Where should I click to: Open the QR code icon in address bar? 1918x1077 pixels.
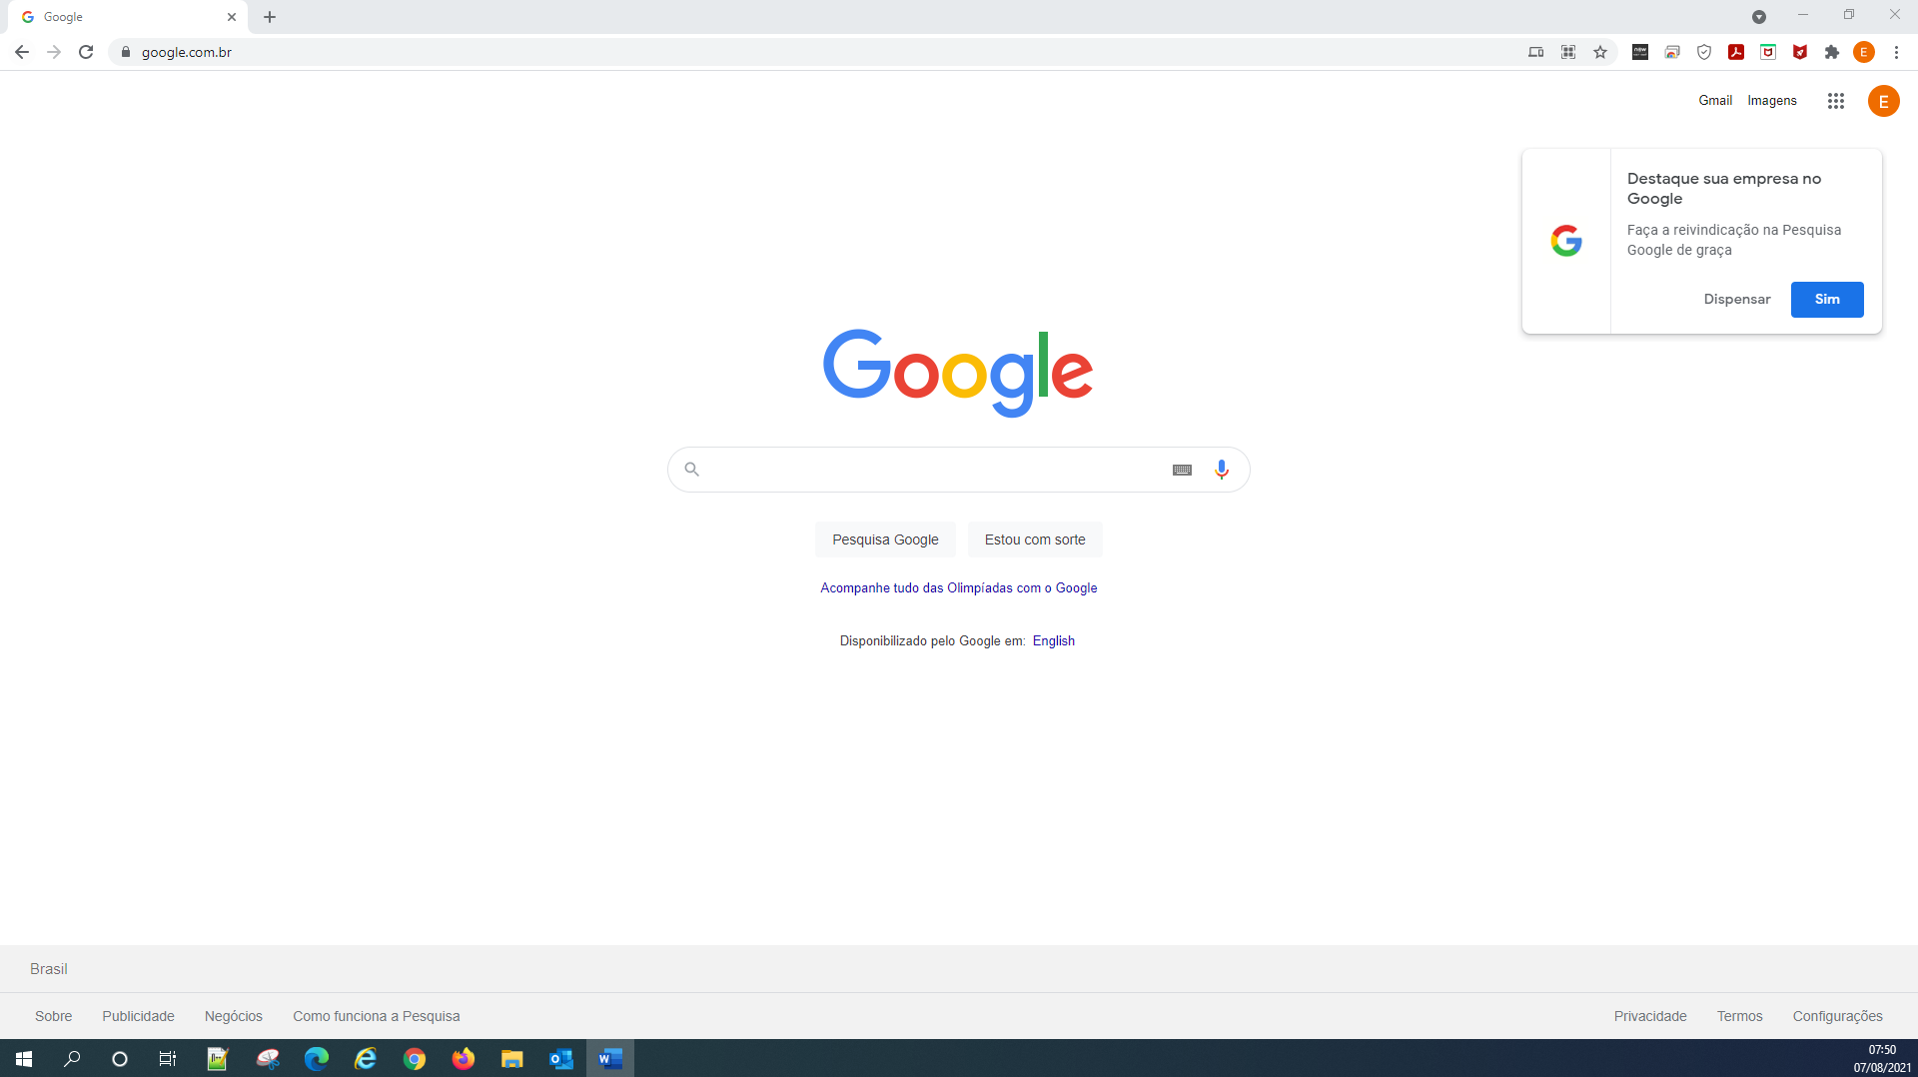1568,52
